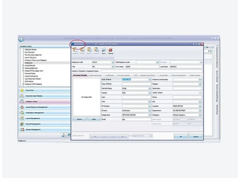Open Payroll Management module icon
The image size is (238, 178).
[22, 124]
